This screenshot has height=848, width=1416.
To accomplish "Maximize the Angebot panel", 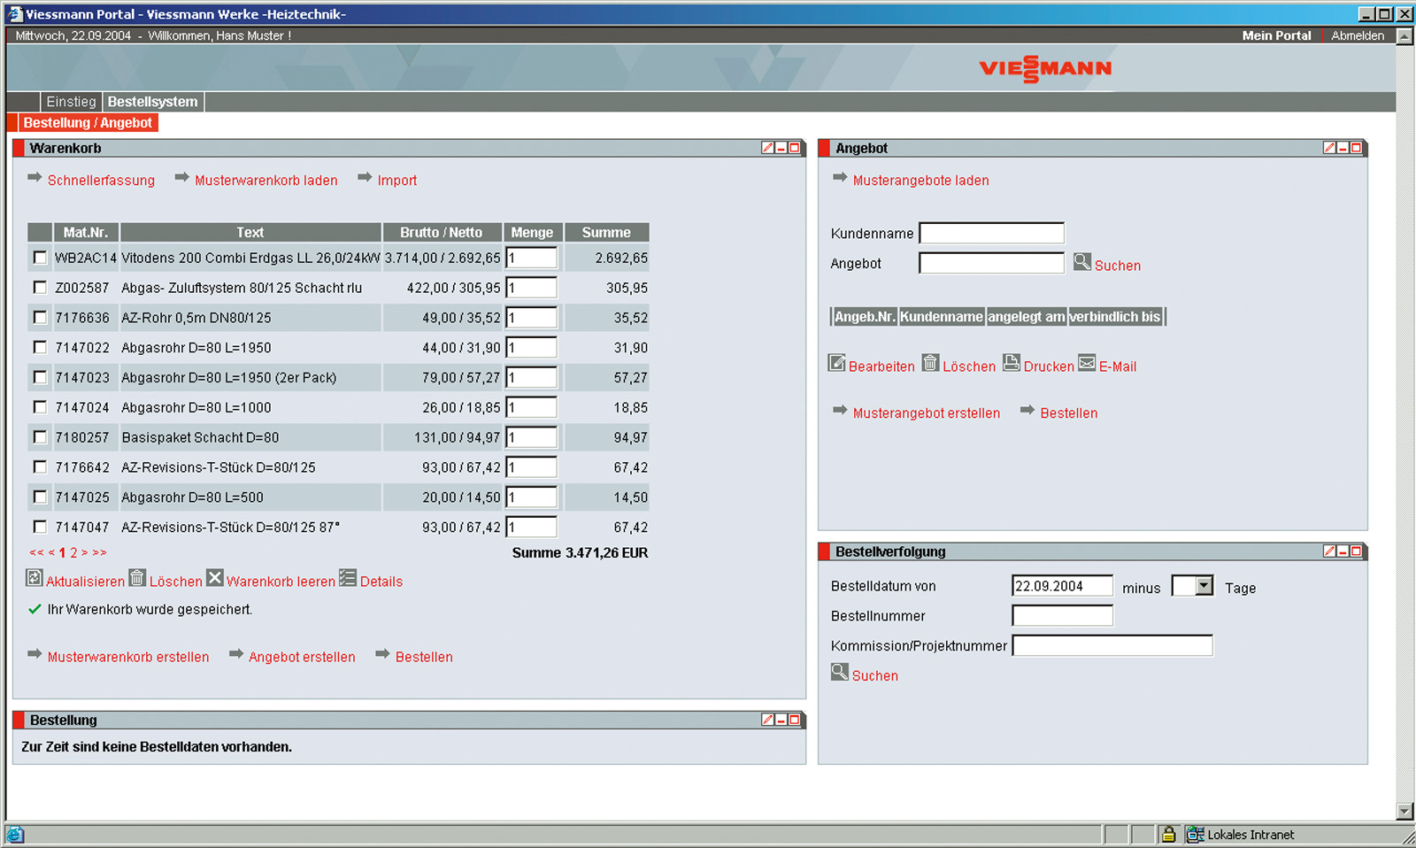I will pos(1355,148).
